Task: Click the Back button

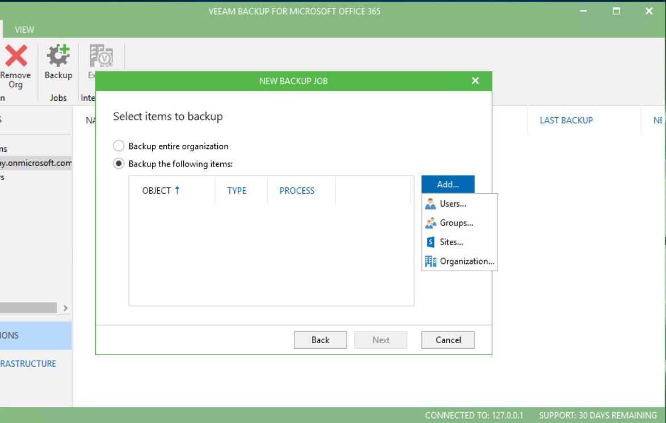Action: 321,340
